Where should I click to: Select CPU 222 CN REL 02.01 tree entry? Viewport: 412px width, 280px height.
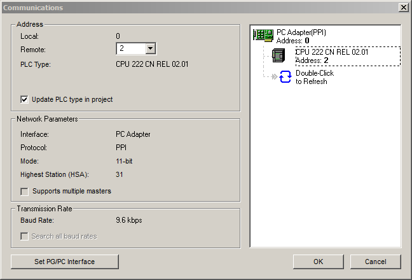pos(348,56)
